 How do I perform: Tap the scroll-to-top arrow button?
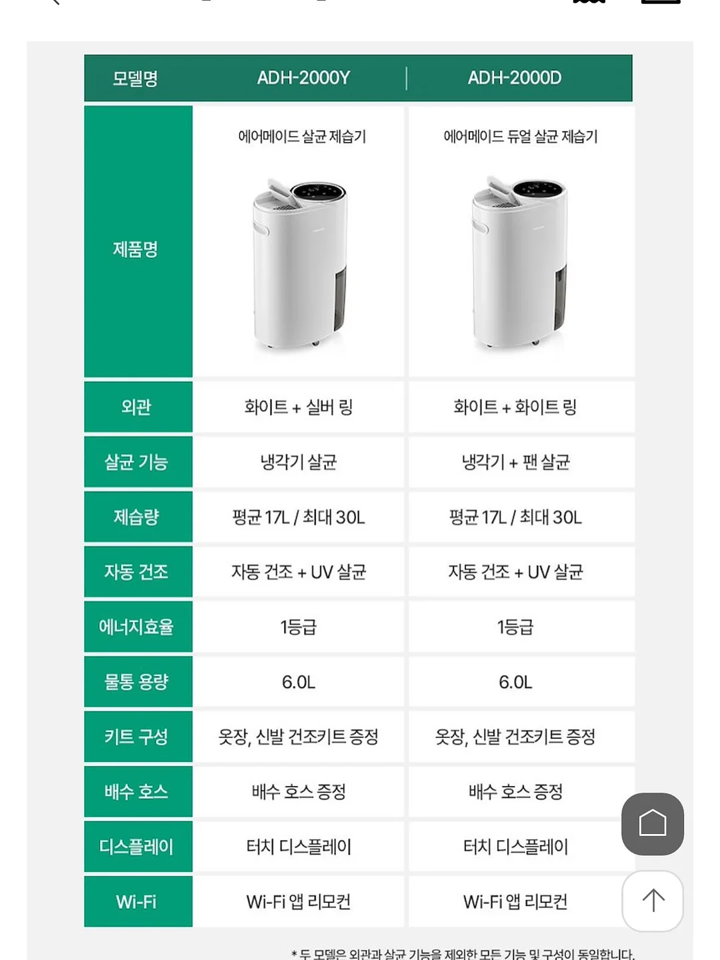click(x=653, y=901)
